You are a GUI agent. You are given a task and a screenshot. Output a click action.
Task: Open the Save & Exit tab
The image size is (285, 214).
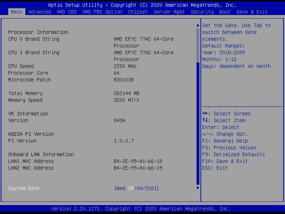[x=252, y=12]
